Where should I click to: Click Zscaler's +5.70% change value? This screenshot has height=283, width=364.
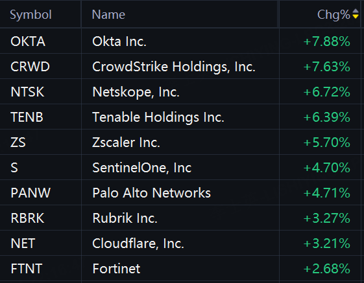coord(326,142)
